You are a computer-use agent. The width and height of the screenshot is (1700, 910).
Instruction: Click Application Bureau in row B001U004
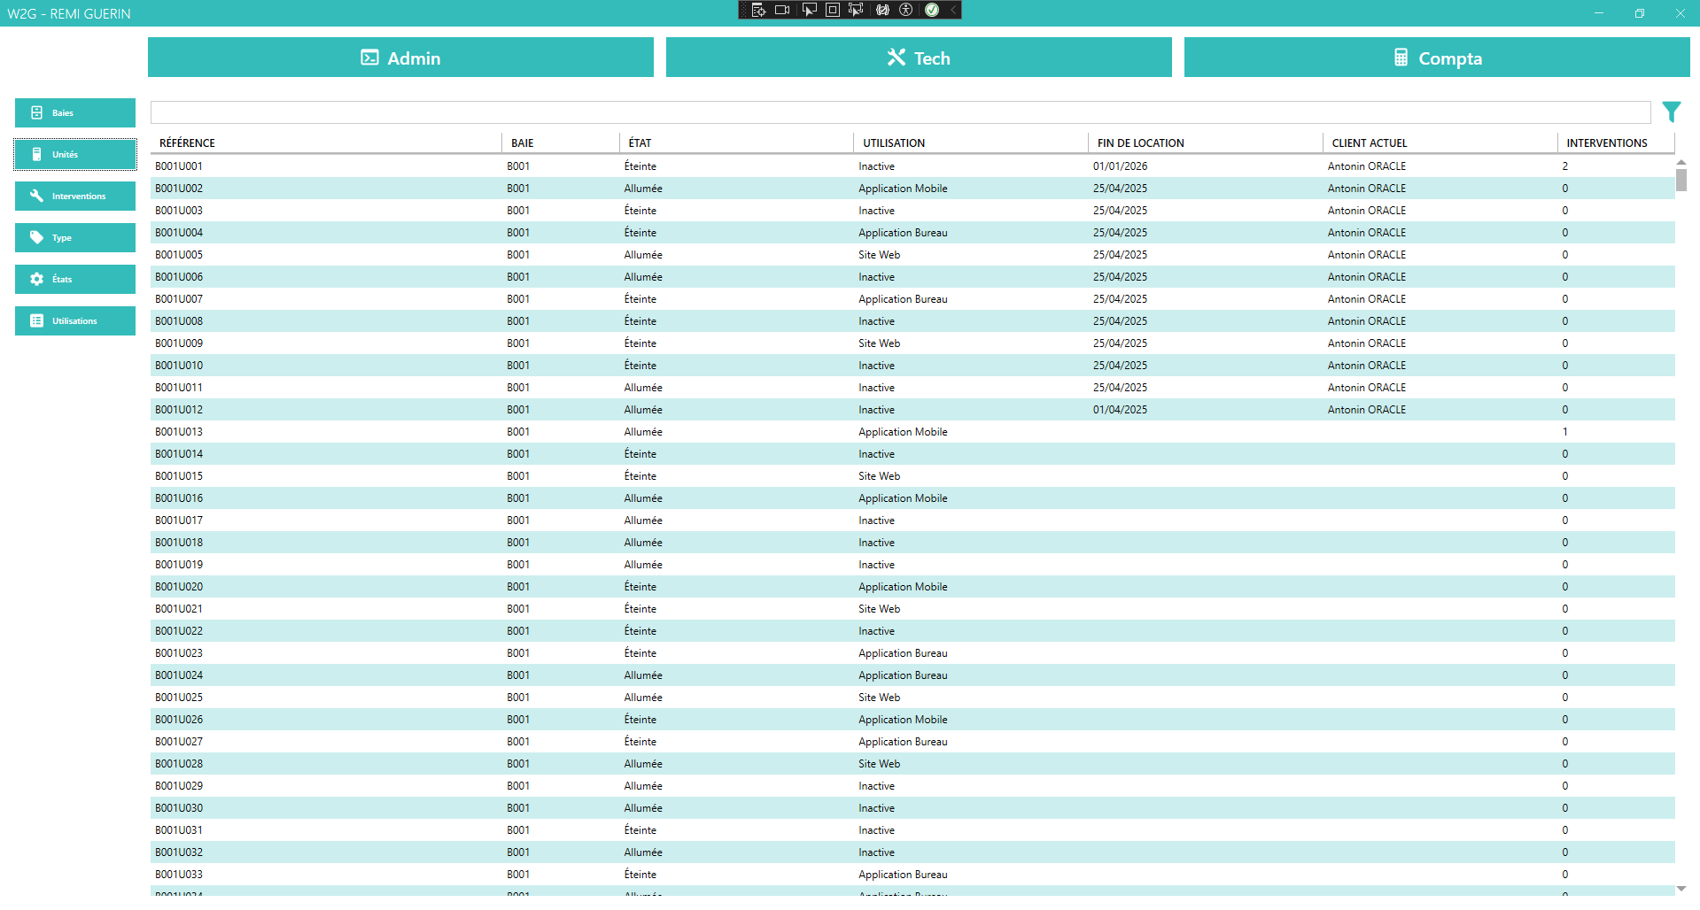(903, 233)
